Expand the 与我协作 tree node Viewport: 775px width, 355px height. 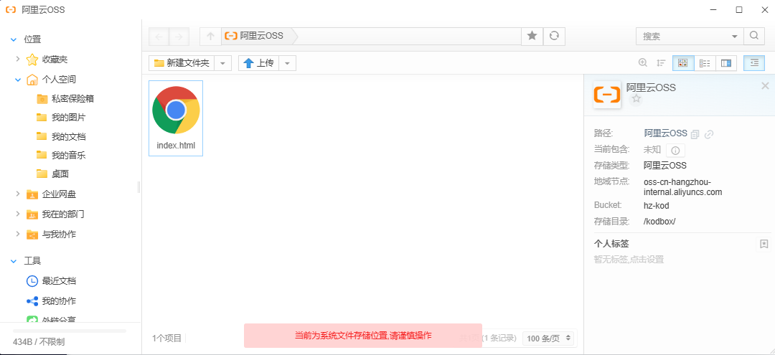pyautogui.click(x=18, y=234)
